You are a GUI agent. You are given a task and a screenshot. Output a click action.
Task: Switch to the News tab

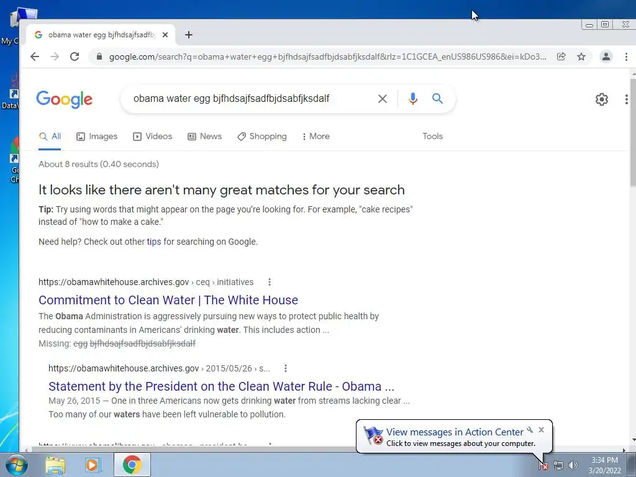point(205,137)
